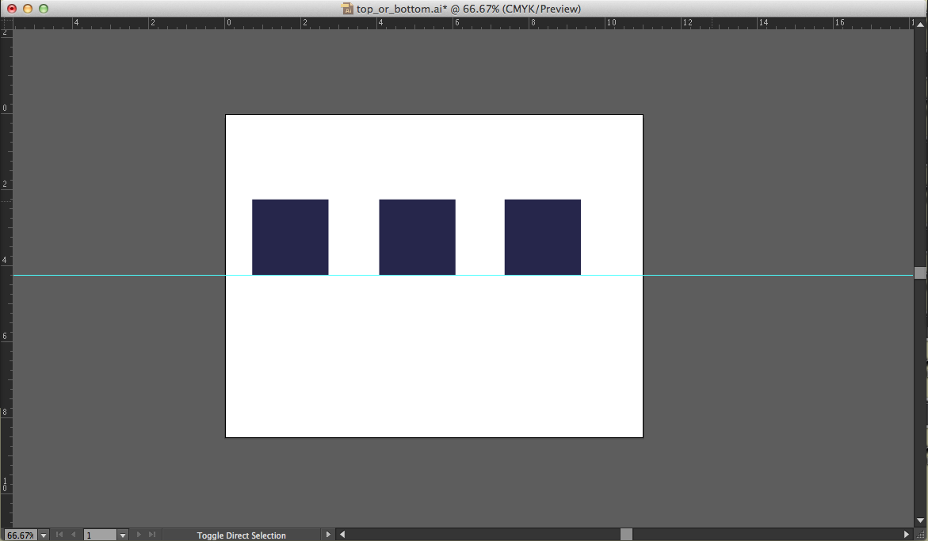Go to the previous artboard

pos(74,535)
